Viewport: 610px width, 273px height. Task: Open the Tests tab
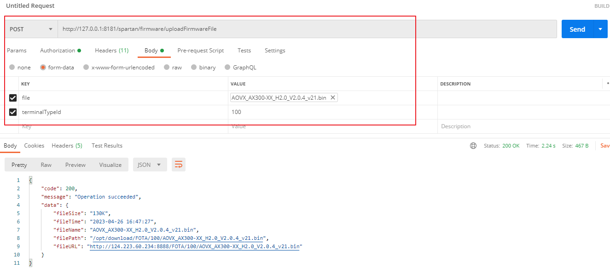pyautogui.click(x=244, y=51)
